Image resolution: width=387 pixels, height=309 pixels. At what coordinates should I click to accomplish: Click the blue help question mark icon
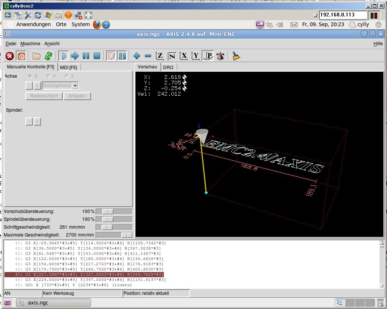point(106,24)
